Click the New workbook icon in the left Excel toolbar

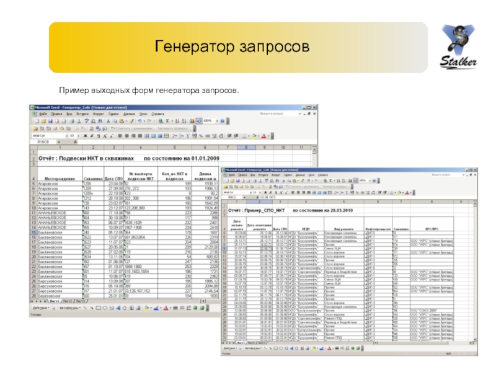click(37, 120)
